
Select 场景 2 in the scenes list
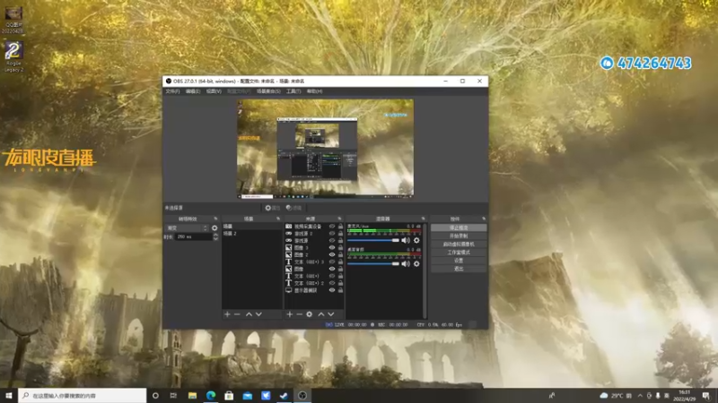coord(252,234)
